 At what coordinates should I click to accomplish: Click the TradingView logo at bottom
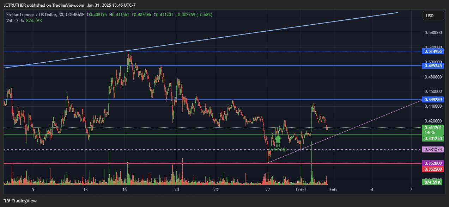pos(20,201)
